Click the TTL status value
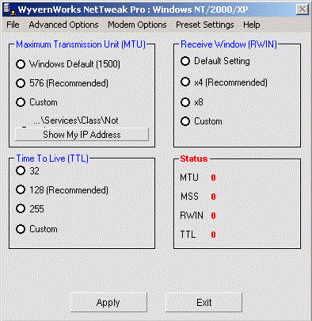The image size is (312, 321). coord(213,235)
